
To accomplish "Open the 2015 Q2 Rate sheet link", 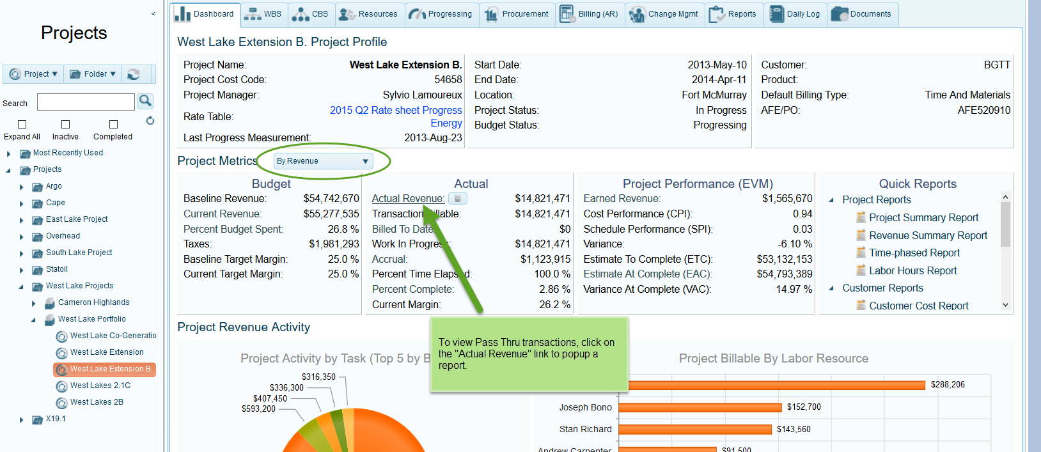I will pos(396,116).
